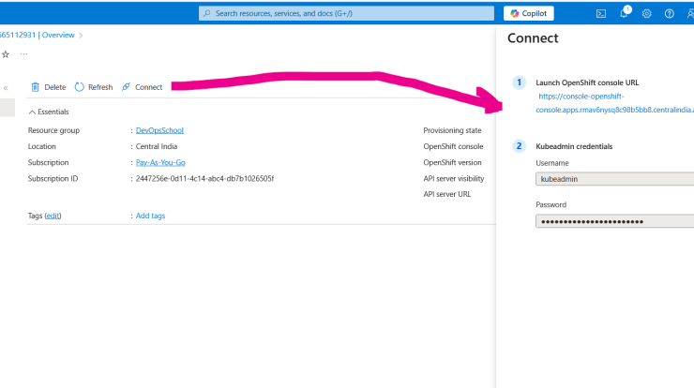This screenshot has height=388, width=694.
Task: Open Cloud Shell terminal icon
Action: pyautogui.click(x=600, y=14)
